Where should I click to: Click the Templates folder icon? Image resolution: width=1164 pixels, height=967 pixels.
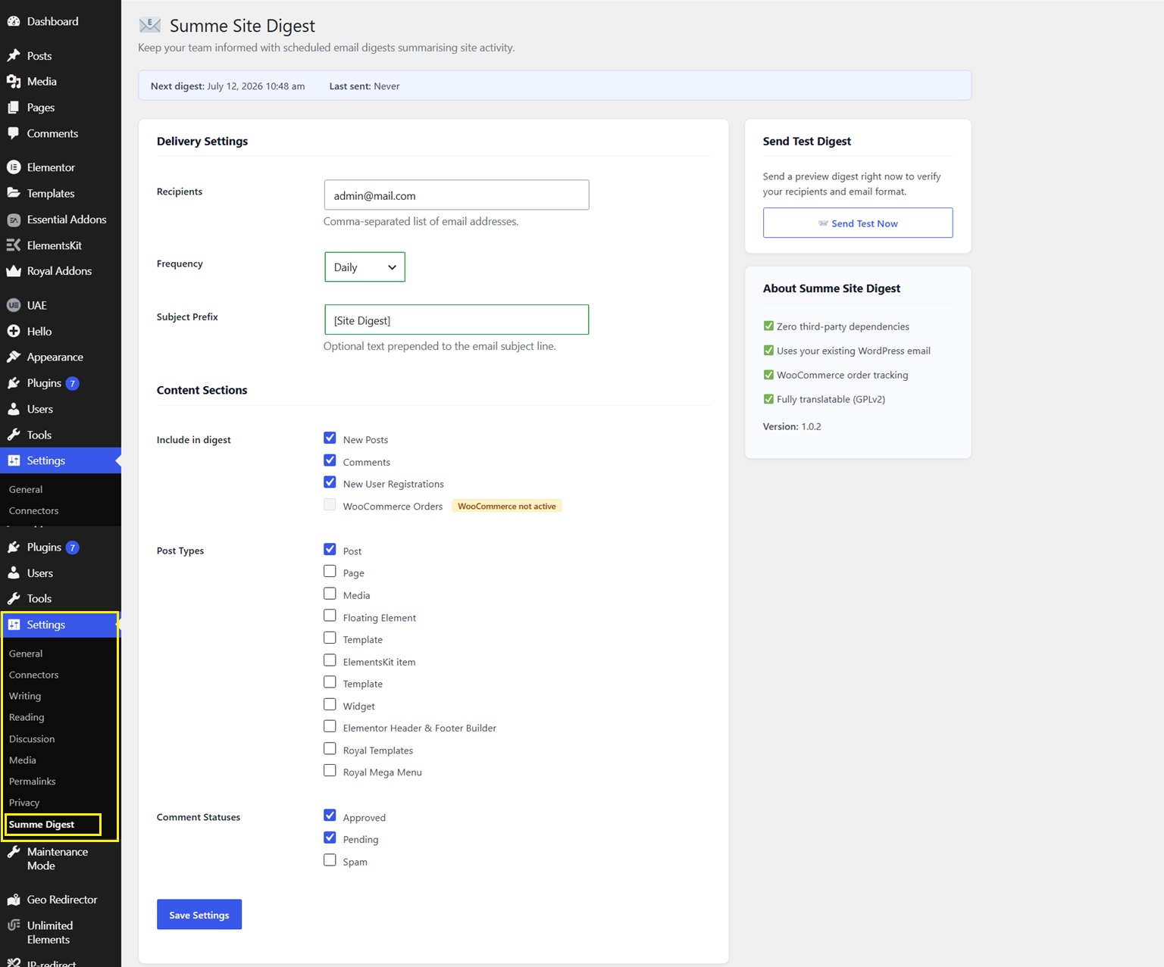point(14,193)
